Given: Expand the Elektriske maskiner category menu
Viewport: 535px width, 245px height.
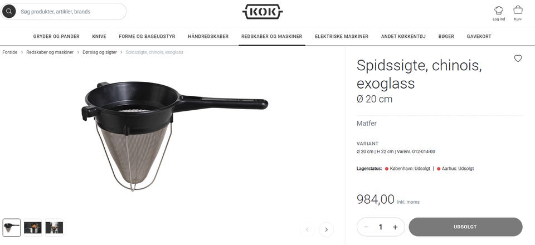Looking at the screenshot, I should (342, 36).
